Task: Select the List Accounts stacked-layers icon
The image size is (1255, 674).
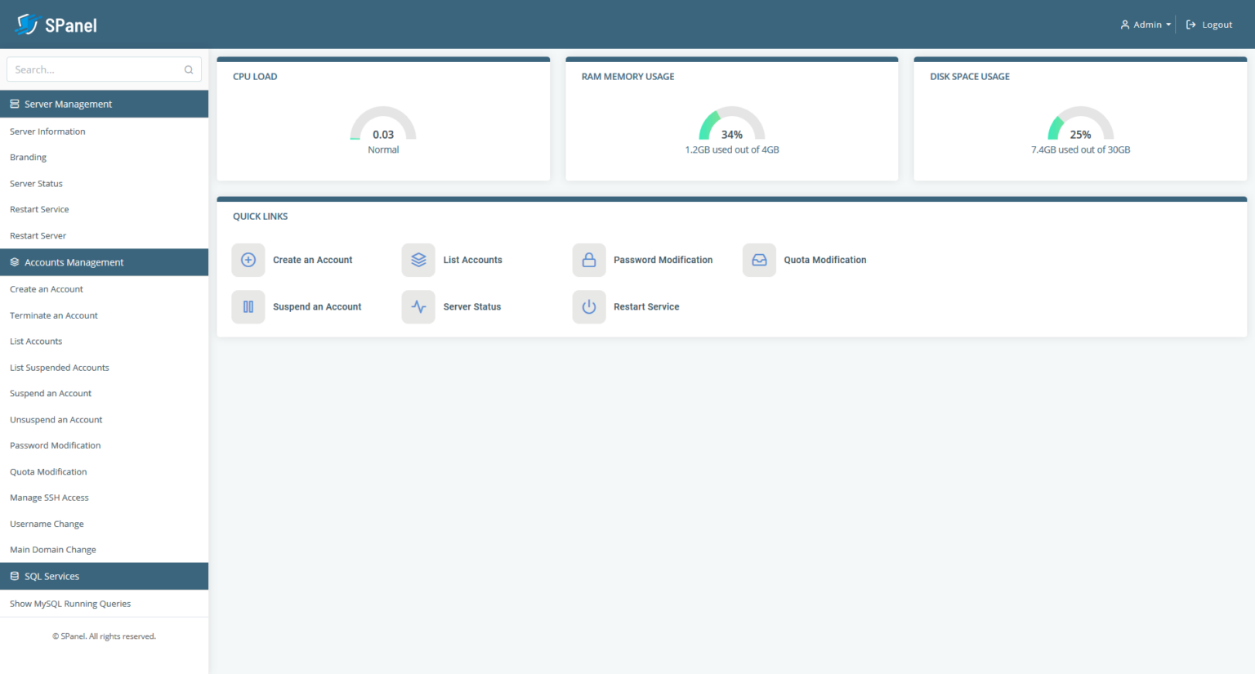Action: tap(418, 260)
